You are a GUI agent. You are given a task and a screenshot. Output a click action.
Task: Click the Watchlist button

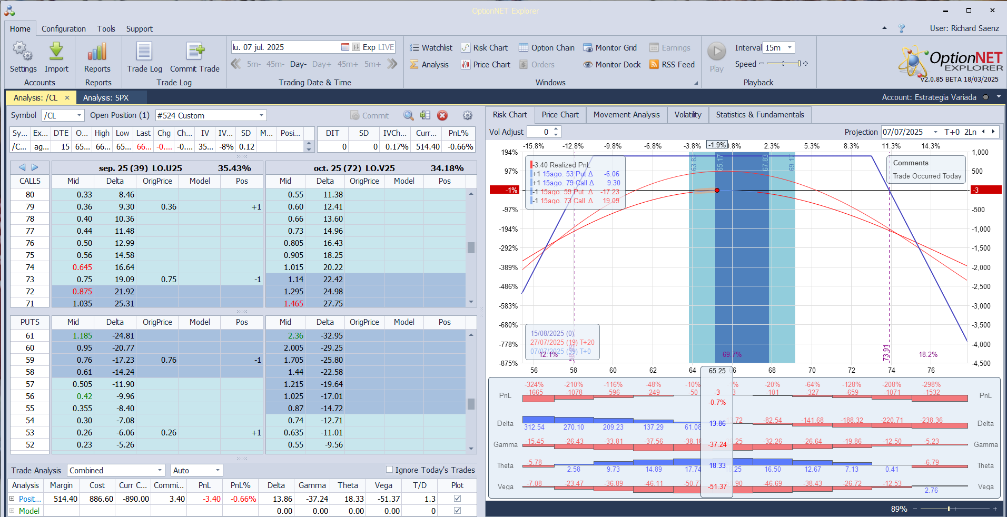(x=431, y=48)
